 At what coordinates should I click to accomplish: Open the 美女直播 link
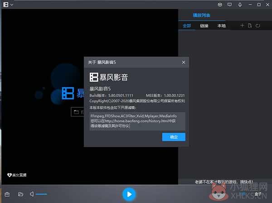point(17,175)
